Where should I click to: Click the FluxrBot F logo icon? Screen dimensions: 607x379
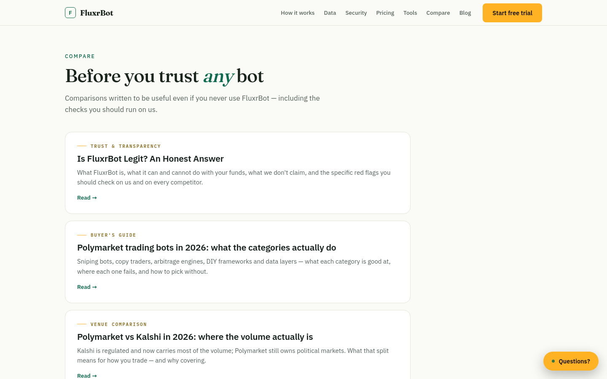point(70,13)
